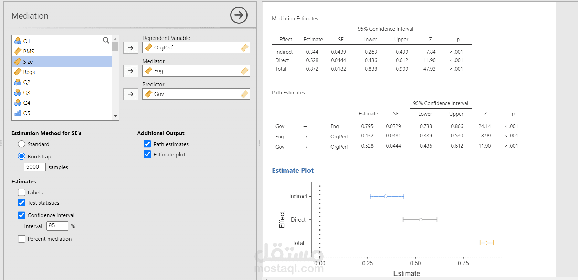Click Direct point marker in estimate plot

click(421, 220)
